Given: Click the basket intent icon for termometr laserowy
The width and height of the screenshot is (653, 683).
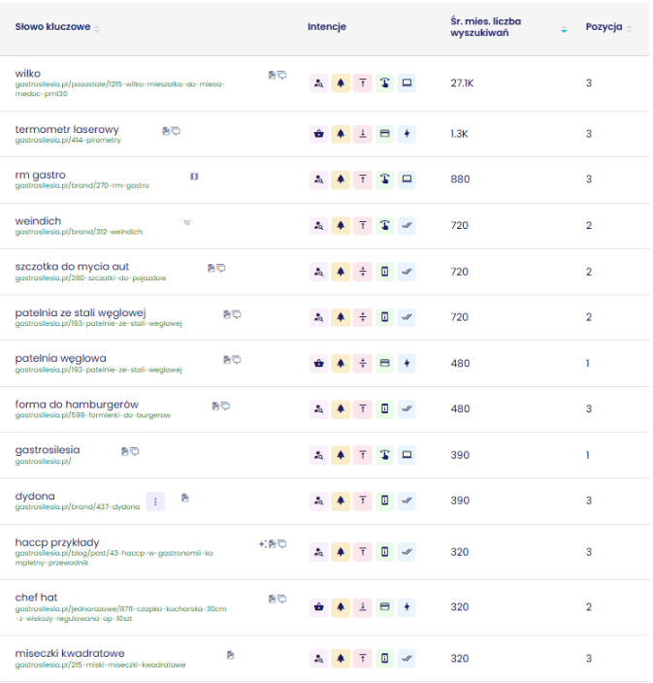Looking at the screenshot, I should [x=319, y=134].
